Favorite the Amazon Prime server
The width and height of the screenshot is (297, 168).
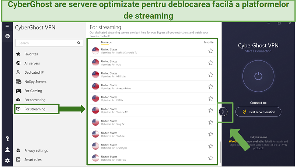pyautogui.click(x=211, y=87)
